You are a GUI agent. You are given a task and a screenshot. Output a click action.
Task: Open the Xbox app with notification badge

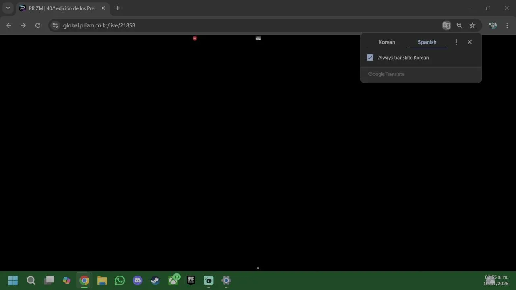pyautogui.click(x=173, y=280)
